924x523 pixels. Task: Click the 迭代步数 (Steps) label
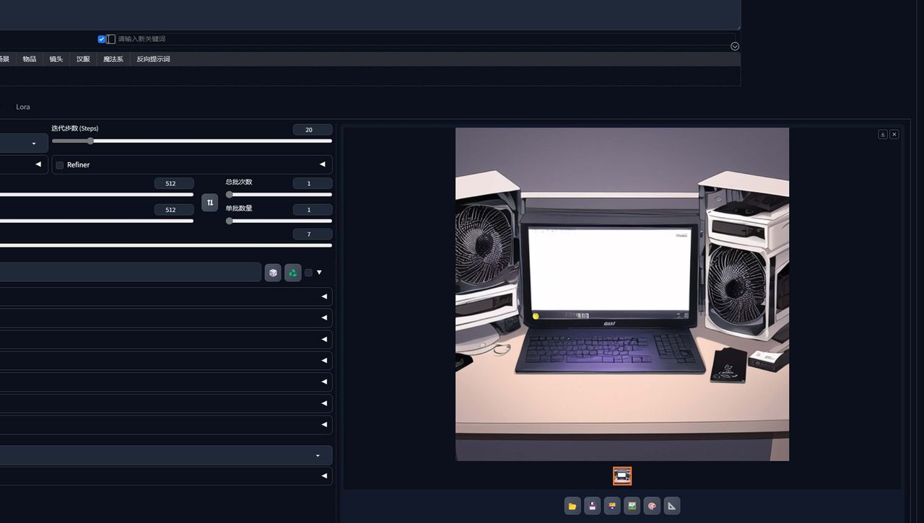point(75,128)
